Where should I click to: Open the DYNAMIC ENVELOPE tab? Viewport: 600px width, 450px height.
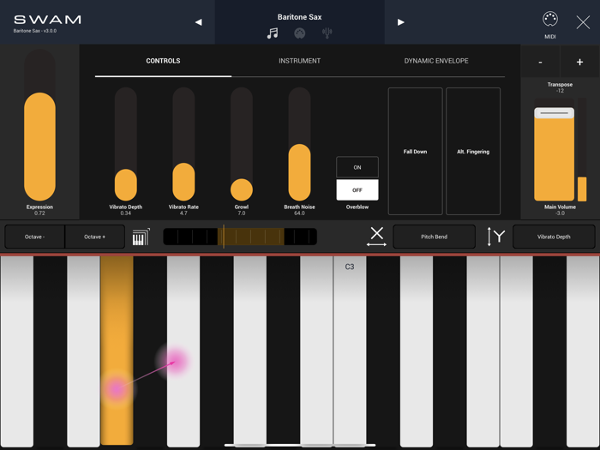(x=436, y=61)
